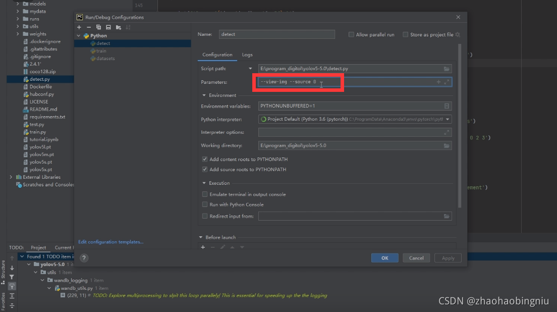Toggle Emulate terminal in output console
Screen dimensions: 557x312
(205, 194)
